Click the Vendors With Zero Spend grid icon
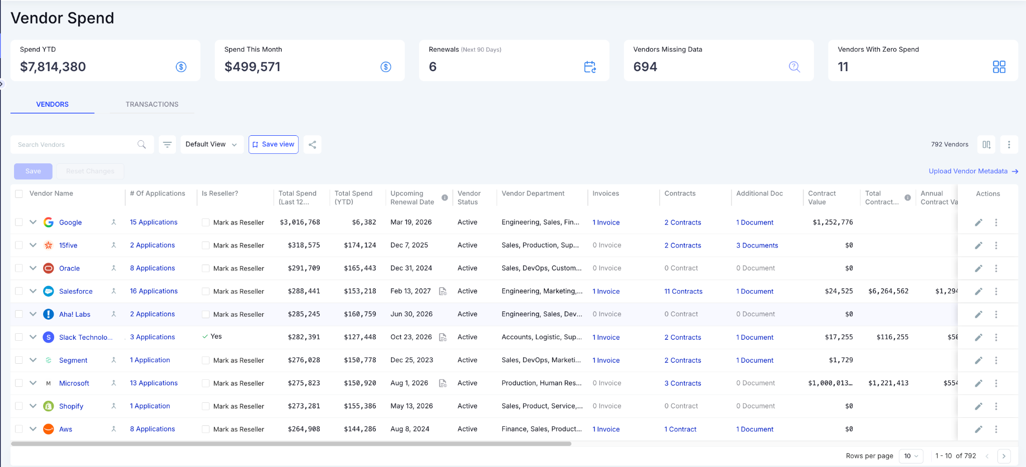The image size is (1026, 467). [999, 67]
